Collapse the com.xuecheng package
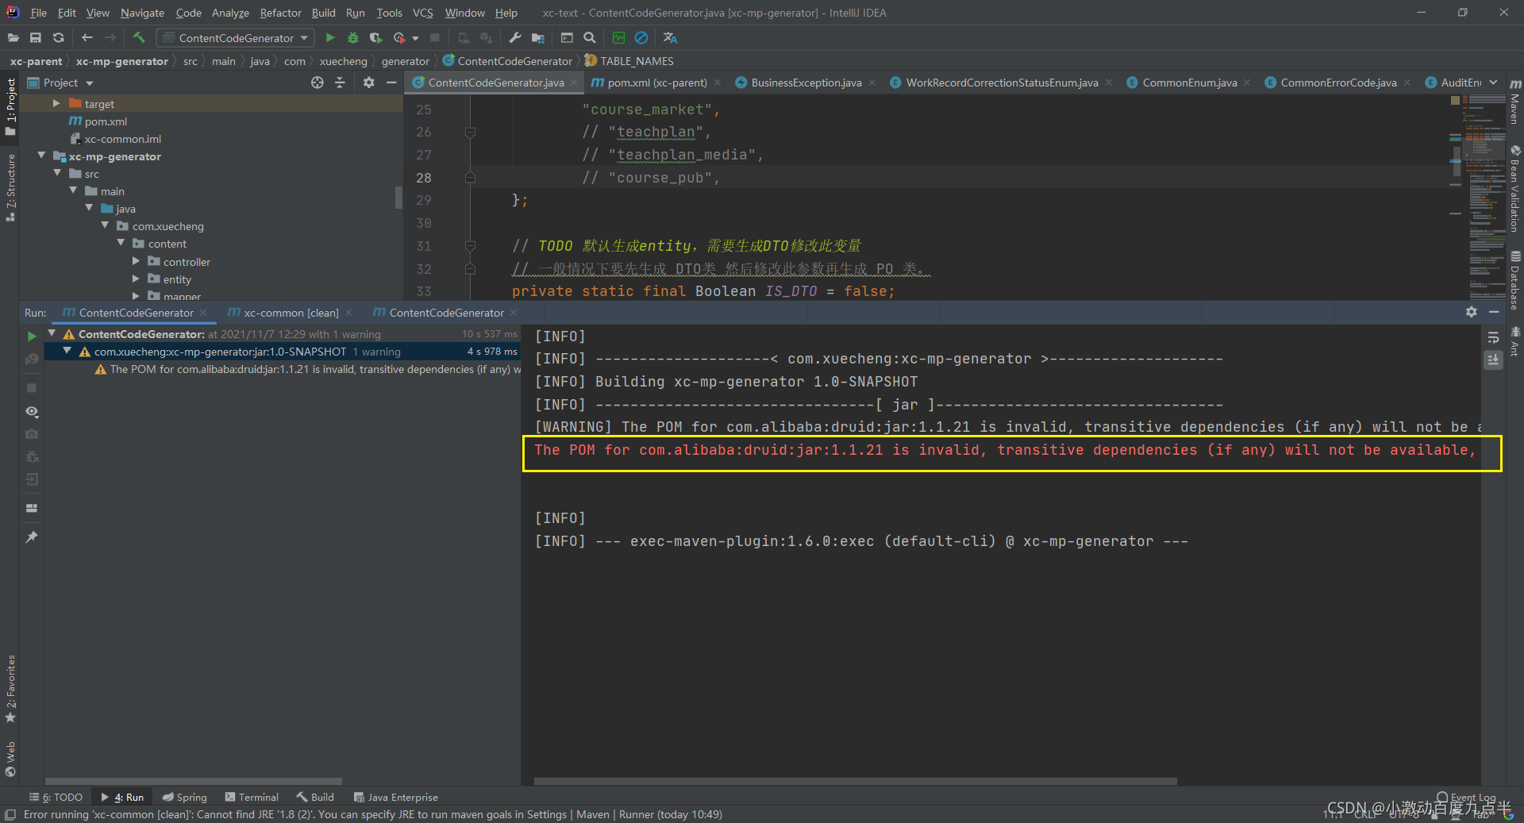The height and width of the screenshot is (823, 1524). click(x=105, y=225)
